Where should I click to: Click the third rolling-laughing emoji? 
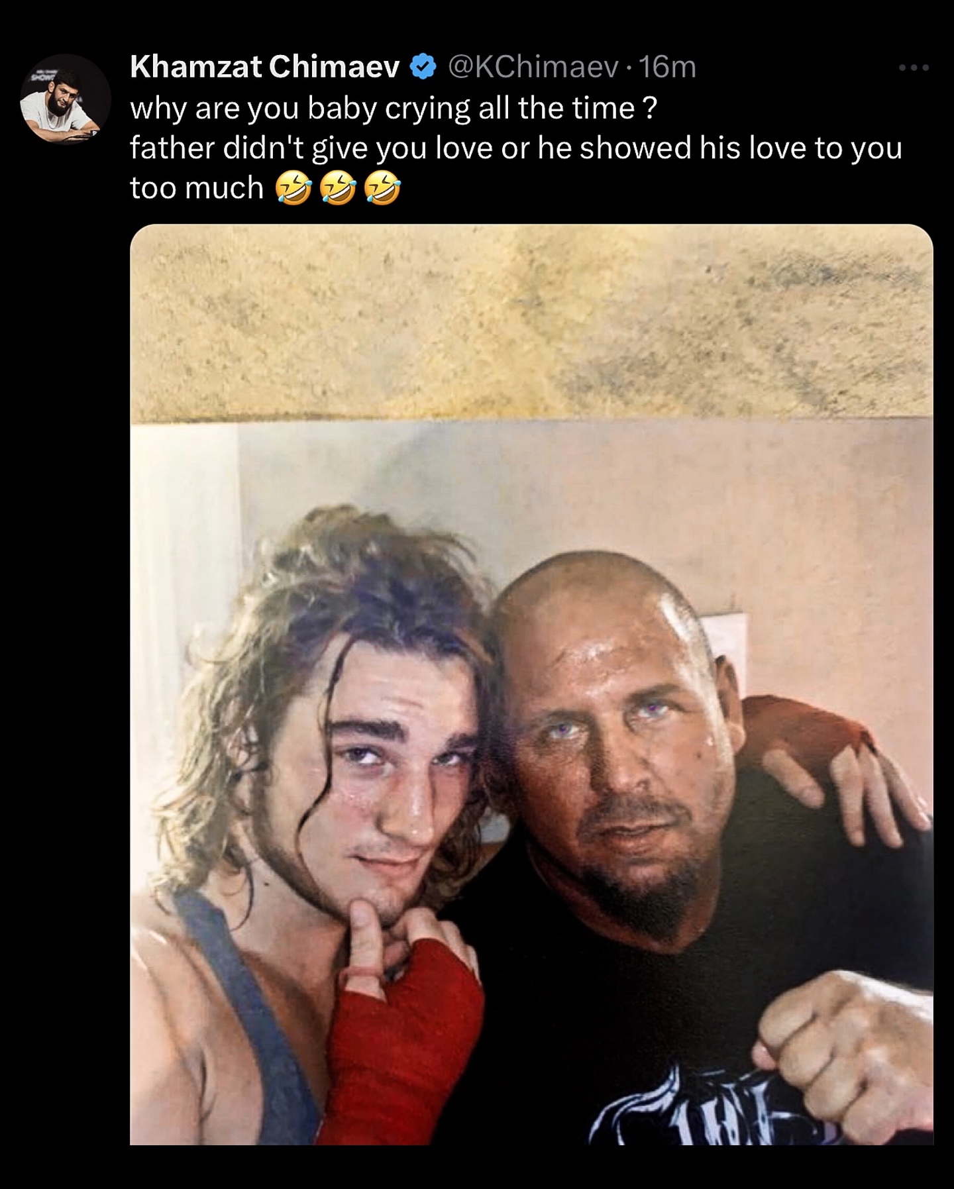(382, 188)
